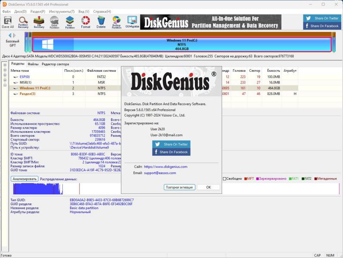Click the Facebook icon in the banner
Image resolution: width=343 pixels, height=258 pixels.
point(307,26)
